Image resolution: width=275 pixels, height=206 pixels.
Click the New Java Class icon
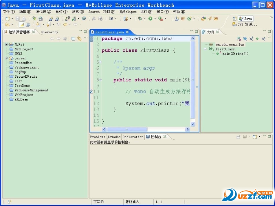tap(189, 19)
